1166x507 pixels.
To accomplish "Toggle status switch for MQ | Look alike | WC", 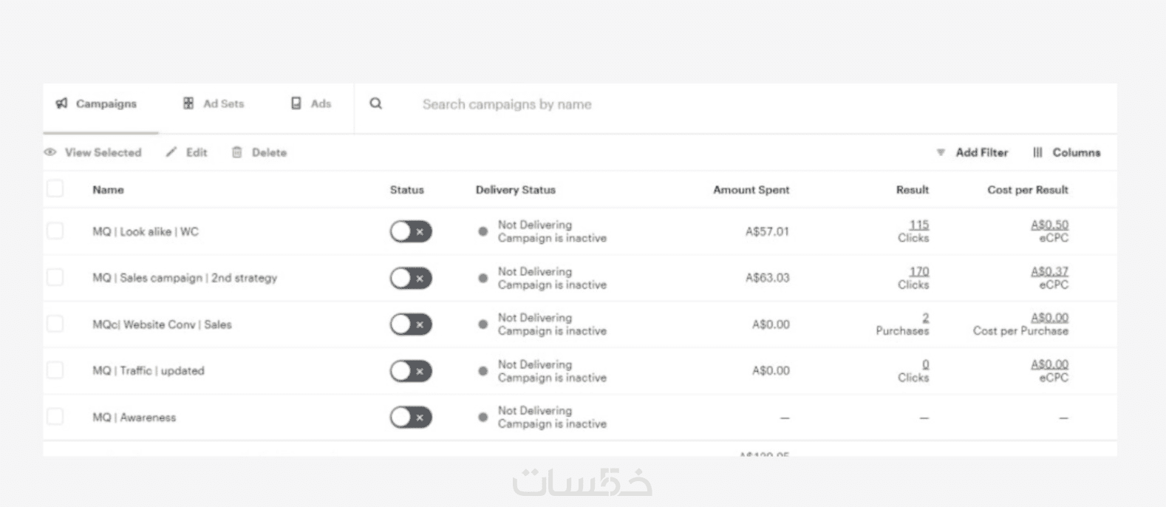I will [x=411, y=231].
